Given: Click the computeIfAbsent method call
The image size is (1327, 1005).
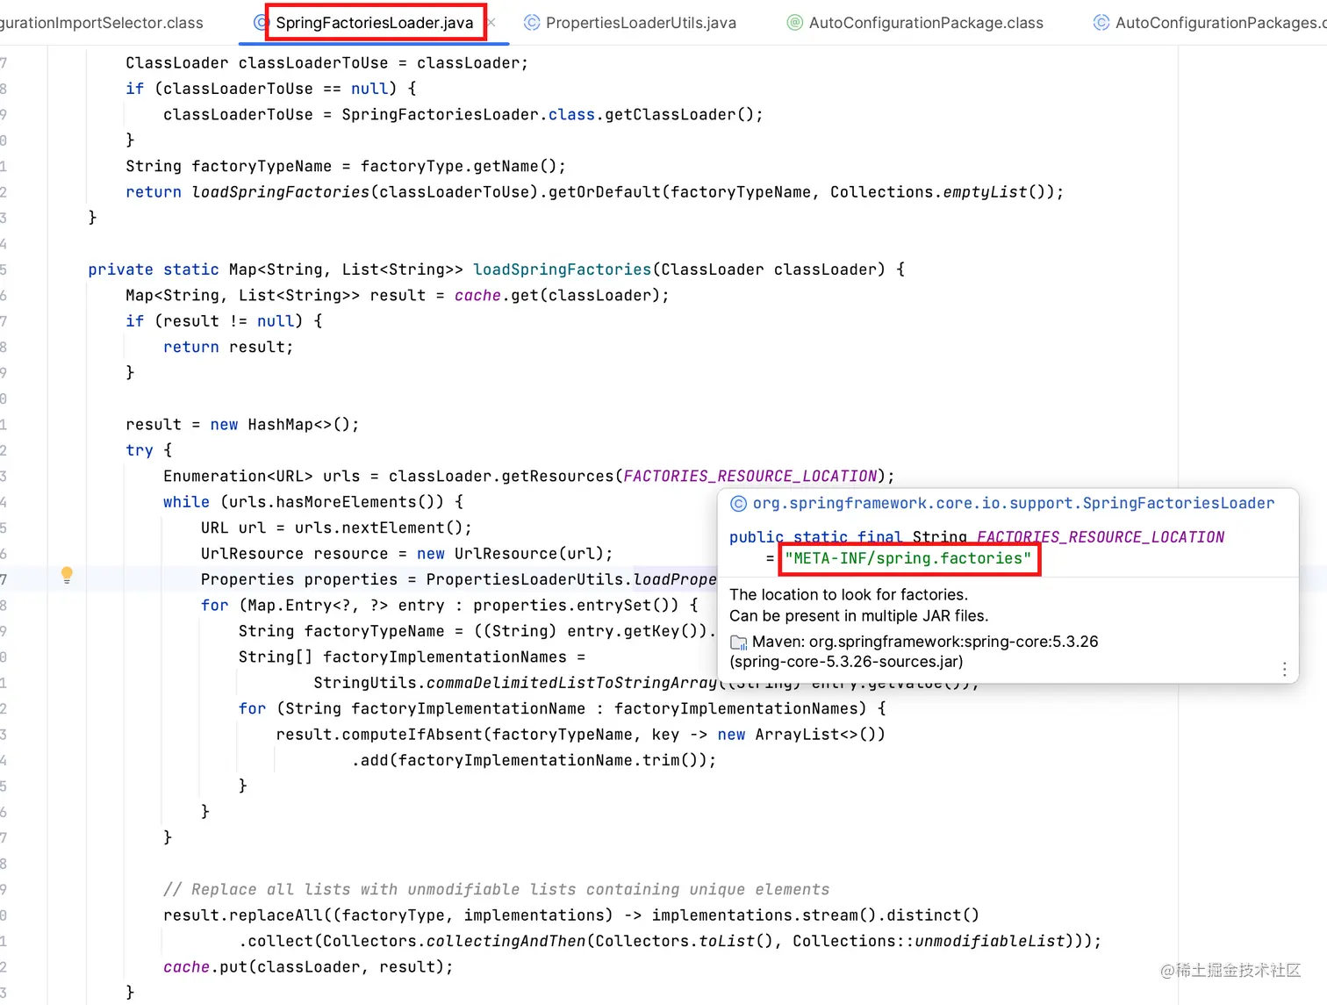Looking at the screenshot, I should tap(412, 735).
